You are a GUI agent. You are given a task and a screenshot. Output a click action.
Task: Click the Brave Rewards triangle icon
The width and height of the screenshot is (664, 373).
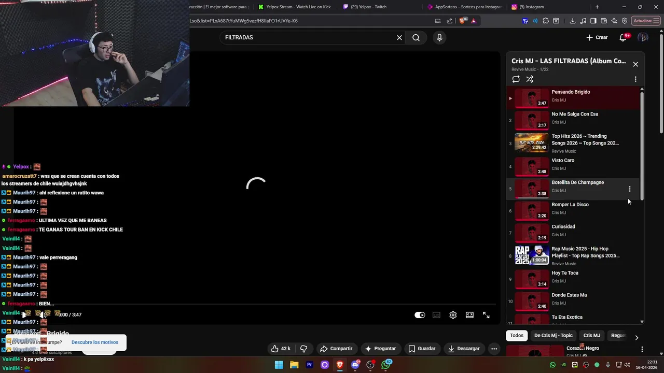coord(473,21)
